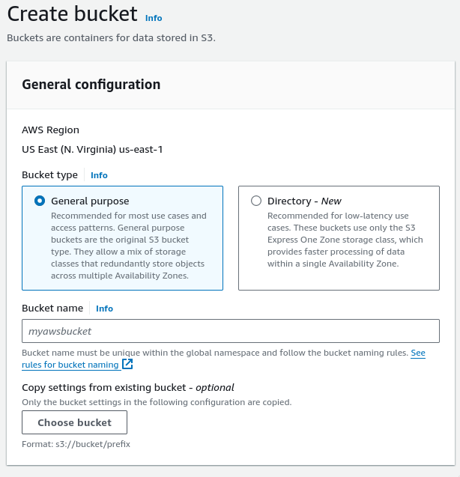This screenshot has height=477, width=460.
Task: Click the Directory tile description text
Action: [345, 240]
